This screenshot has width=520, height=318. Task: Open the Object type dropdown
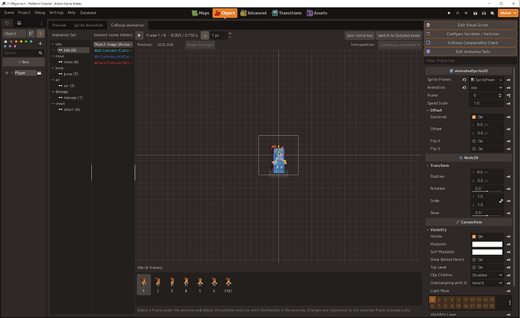(x=14, y=33)
